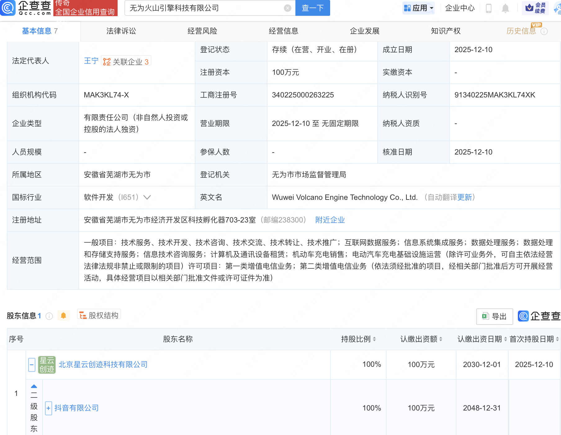Click the bell reminder icon beside 股东信息
Screen dimensions: 561x435
coord(64,316)
